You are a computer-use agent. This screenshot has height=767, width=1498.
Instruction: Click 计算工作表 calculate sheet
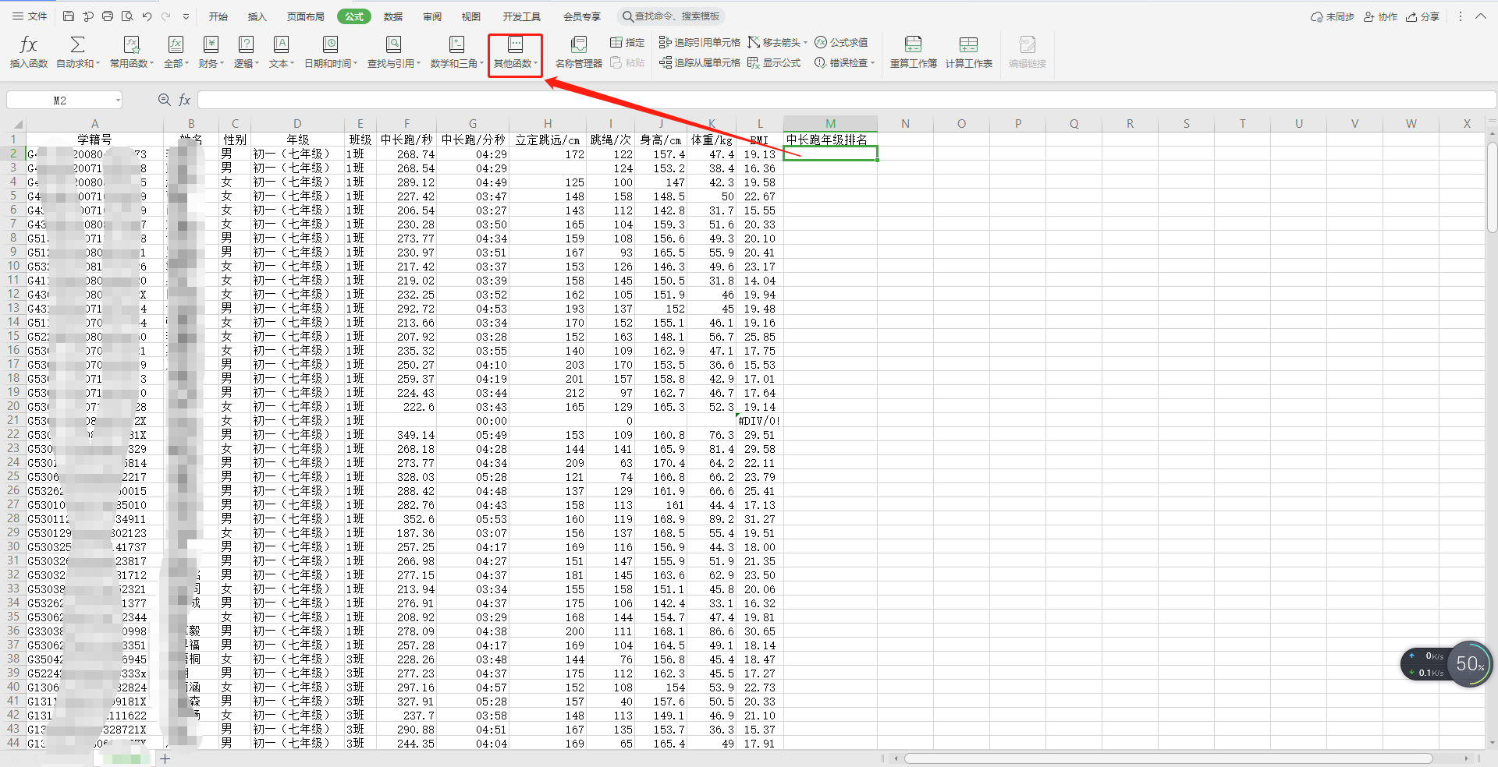coord(969,52)
